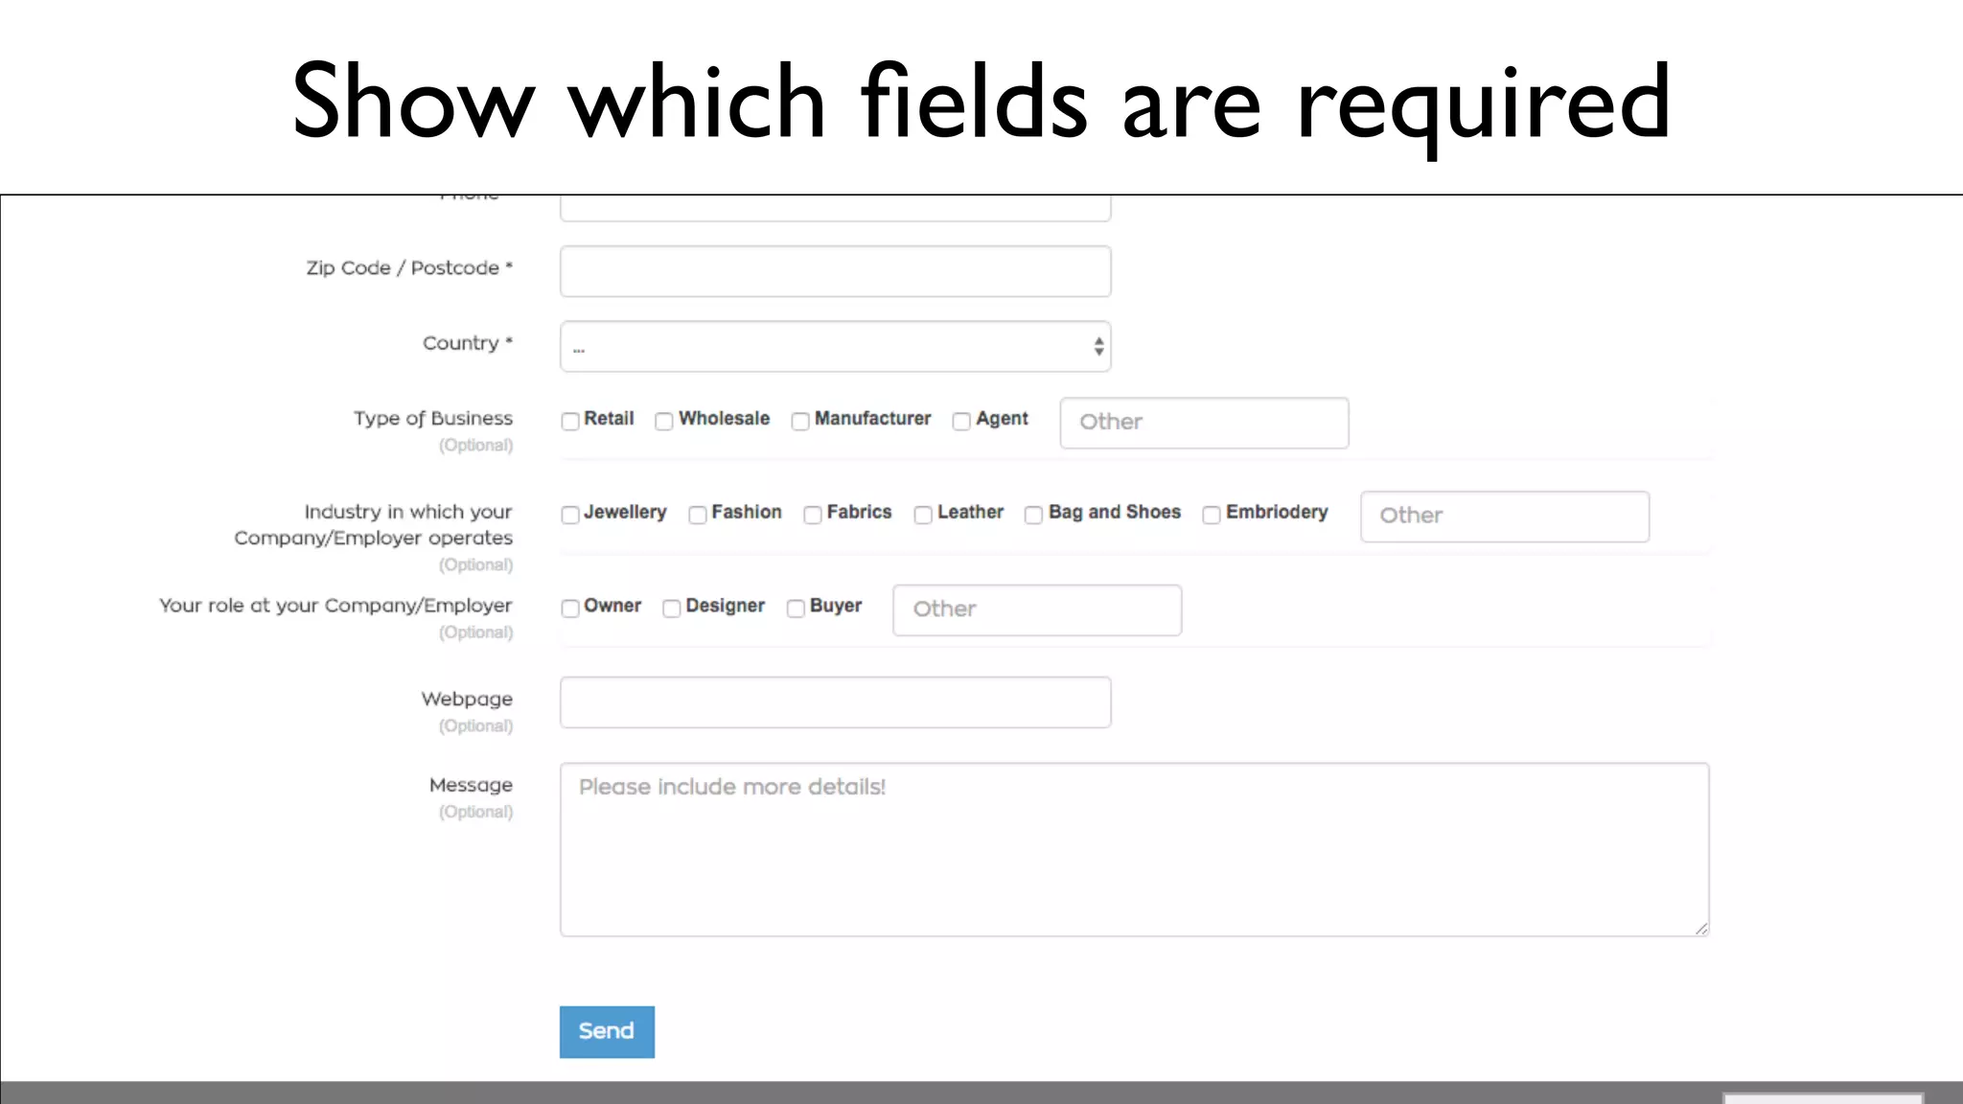Tick the Bag and Shoes checkbox
Screen dimensions: 1963x1104
pos(1033,515)
